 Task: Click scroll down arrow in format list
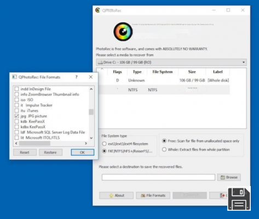tap(91, 138)
